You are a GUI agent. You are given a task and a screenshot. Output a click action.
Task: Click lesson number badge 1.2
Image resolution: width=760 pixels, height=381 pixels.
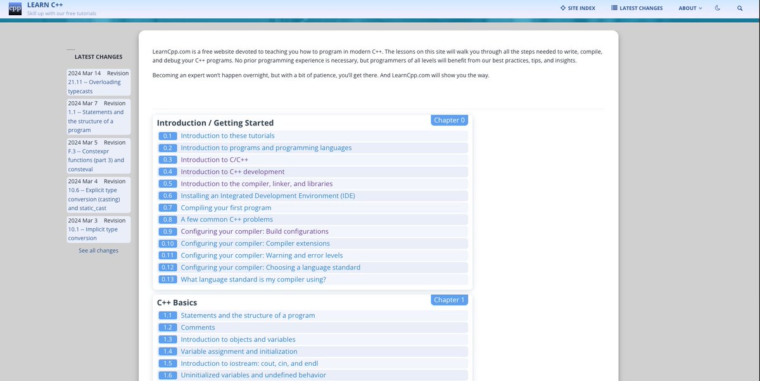point(167,328)
